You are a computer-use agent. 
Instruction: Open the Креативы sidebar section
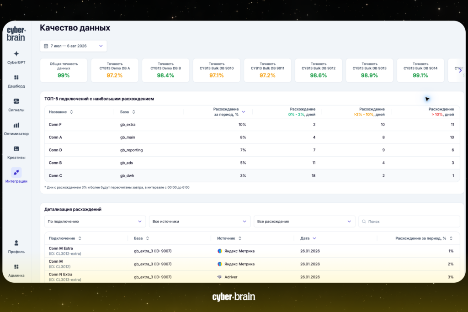click(16, 153)
